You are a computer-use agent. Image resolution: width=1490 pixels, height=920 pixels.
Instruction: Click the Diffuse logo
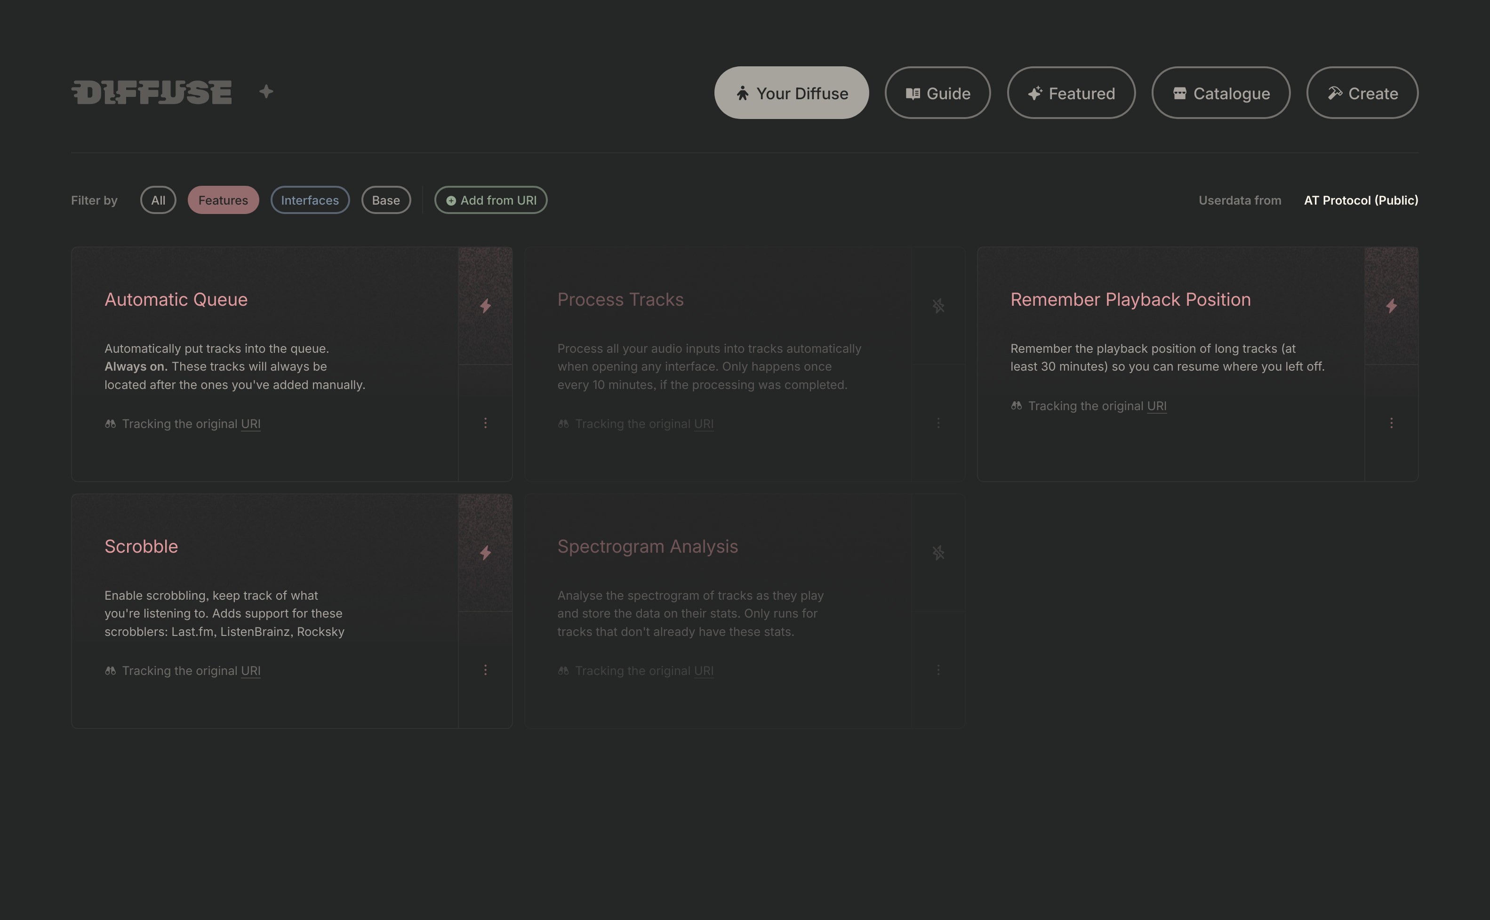coord(152,93)
